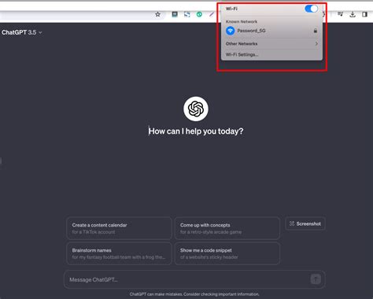Bookmark this page with the star icon
This screenshot has width=373, height=299.
pyautogui.click(x=157, y=14)
